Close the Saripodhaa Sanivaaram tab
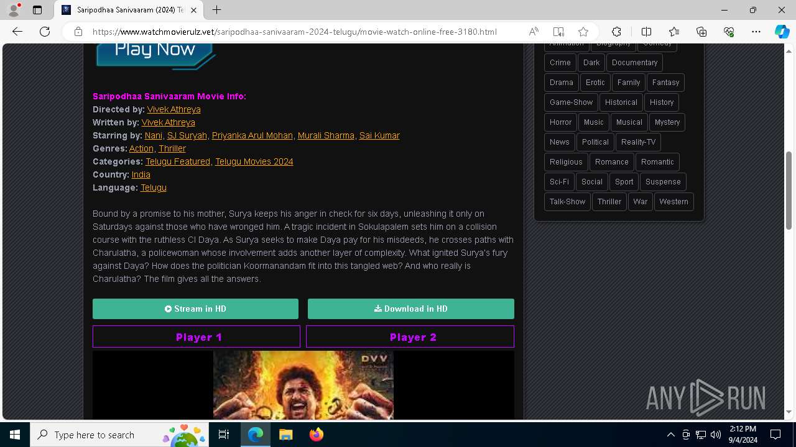 tap(193, 10)
